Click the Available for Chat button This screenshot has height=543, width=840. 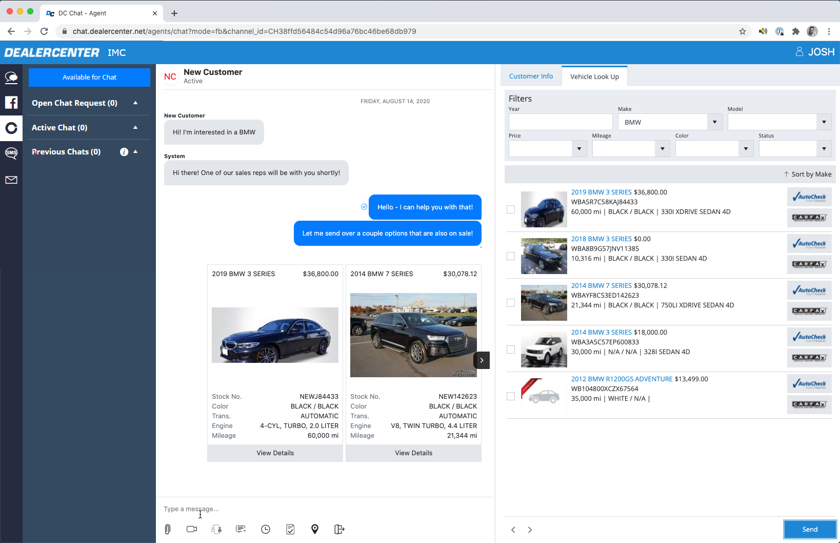point(89,77)
